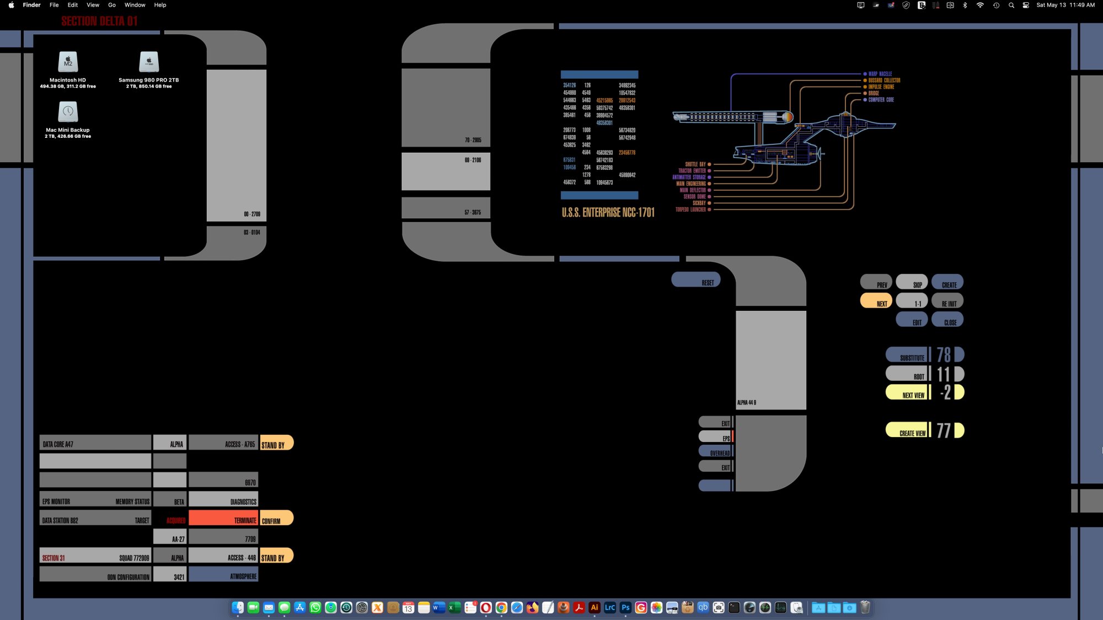Open the Notes app in the Dock
The image size is (1103, 620).
(424, 607)
